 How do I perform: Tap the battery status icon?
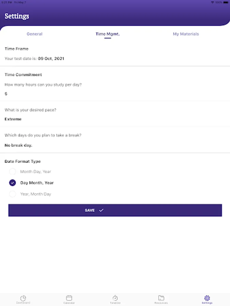(226, 2)
